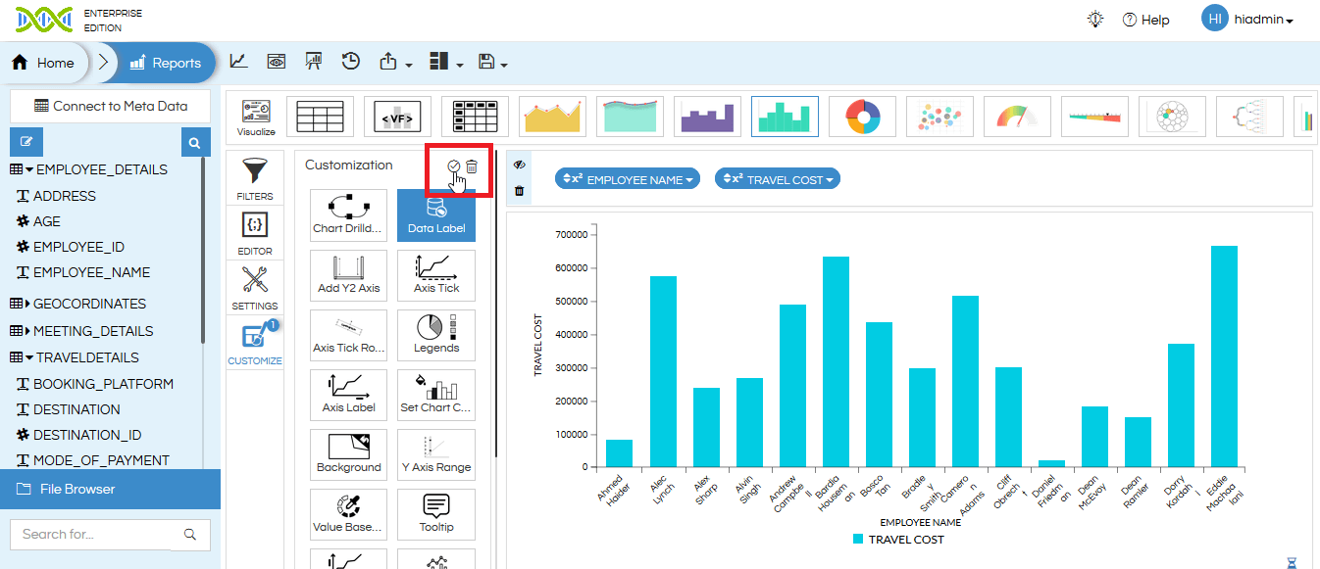Screen dimensions: 1320x569
Task: Open the line chart icon in toolbar
Action: tap(238, 62)
